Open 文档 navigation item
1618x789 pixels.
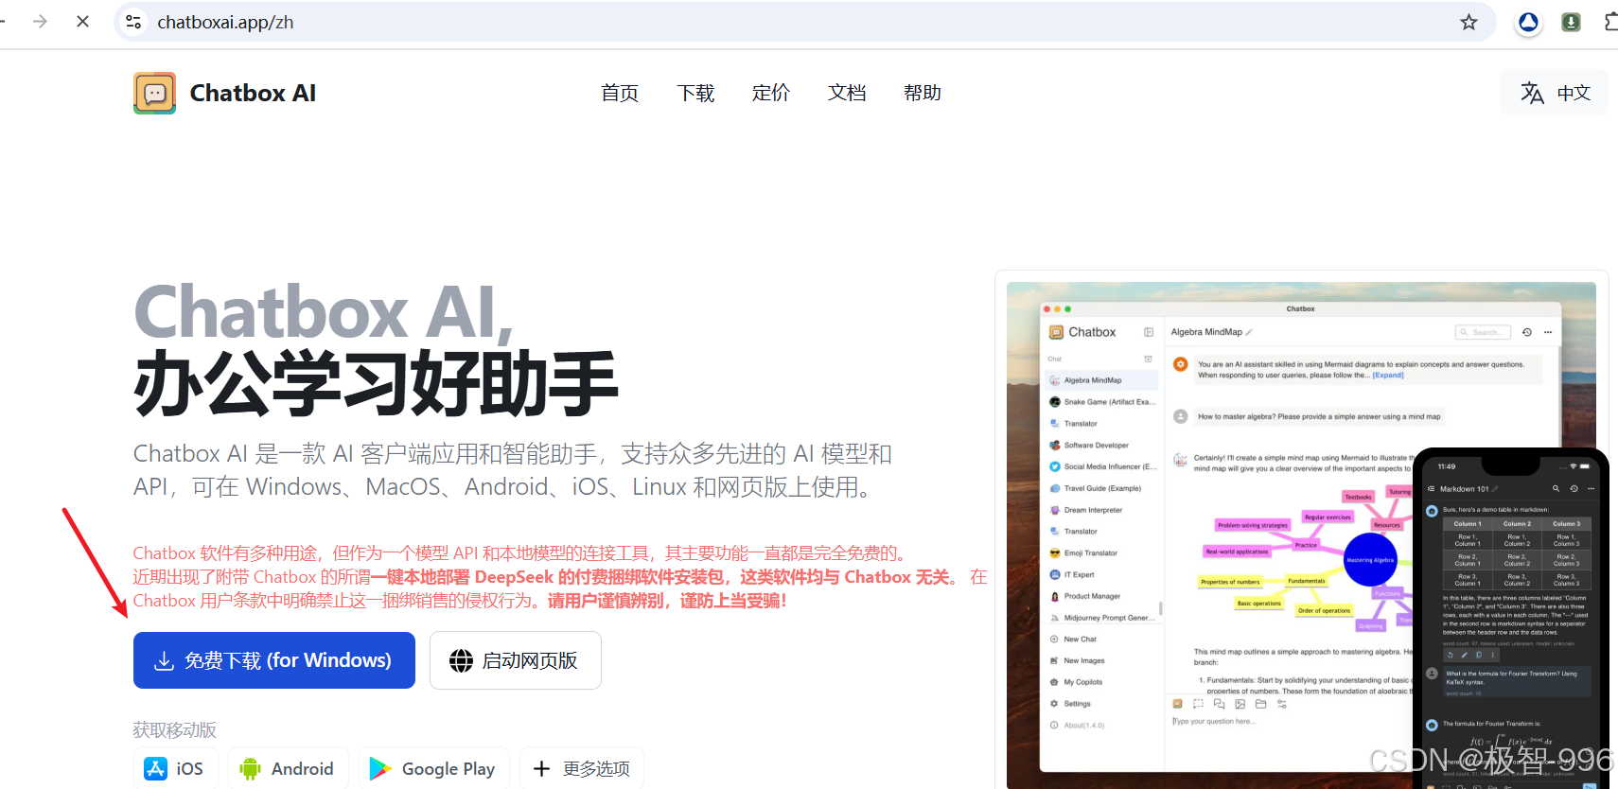click(847, 93)
